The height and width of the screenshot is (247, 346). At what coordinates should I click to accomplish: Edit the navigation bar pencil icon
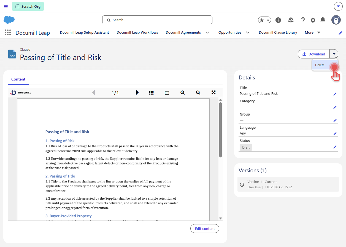click(340, 33)
